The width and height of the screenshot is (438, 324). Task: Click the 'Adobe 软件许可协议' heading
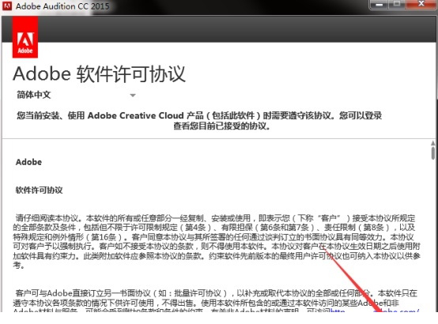pos(99,74)
